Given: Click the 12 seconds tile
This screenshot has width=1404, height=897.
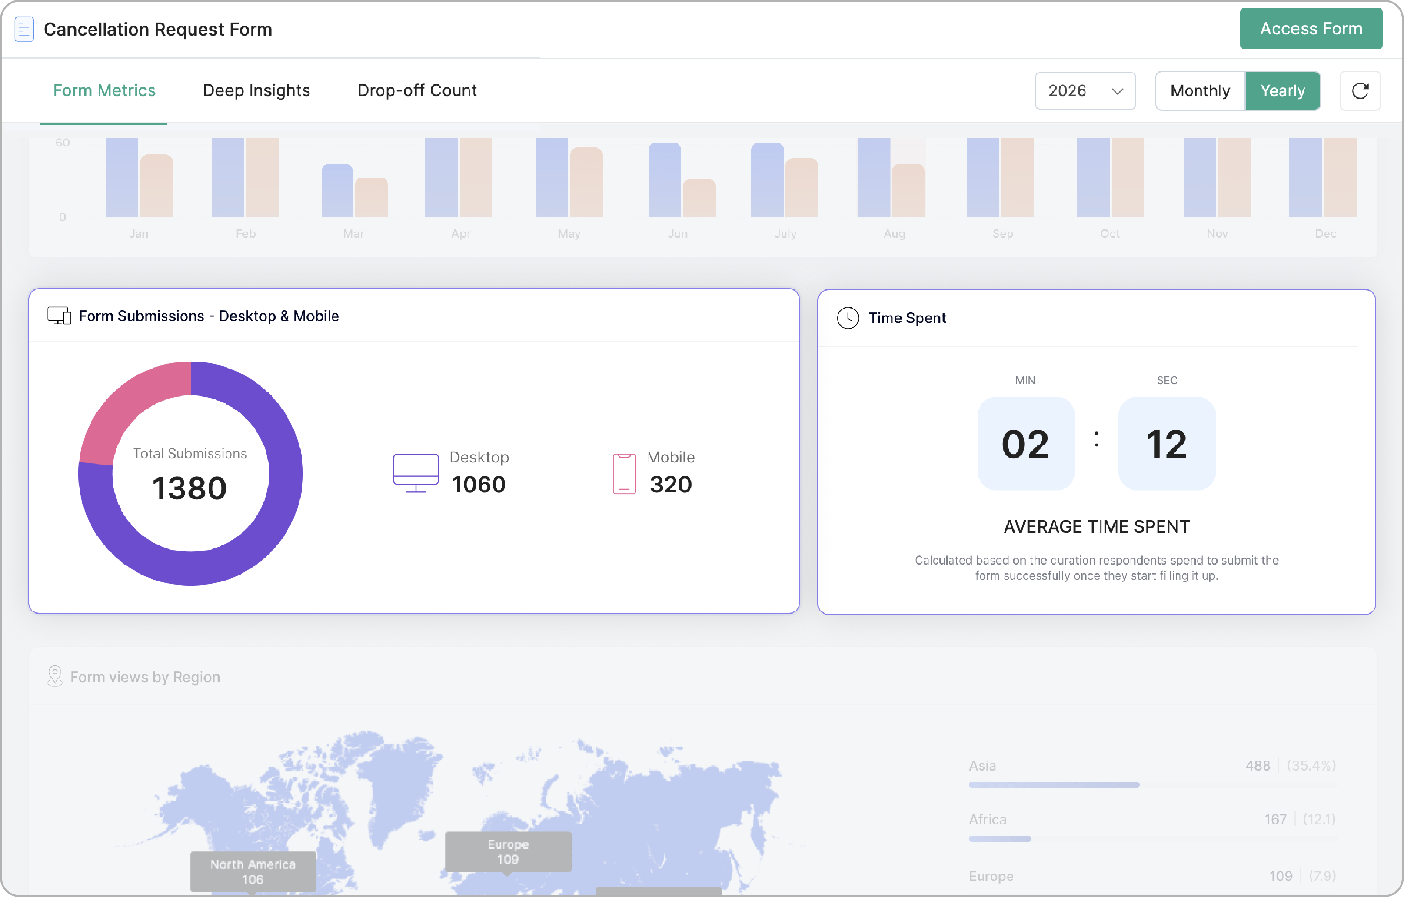Looking at the screenshot, I should (x=1167, y=444).
